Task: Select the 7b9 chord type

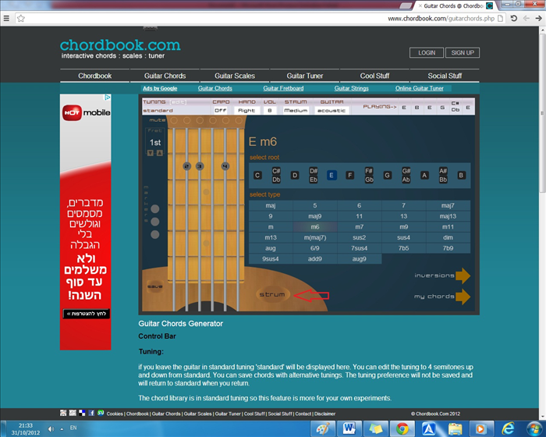Action: coord(448,248)
